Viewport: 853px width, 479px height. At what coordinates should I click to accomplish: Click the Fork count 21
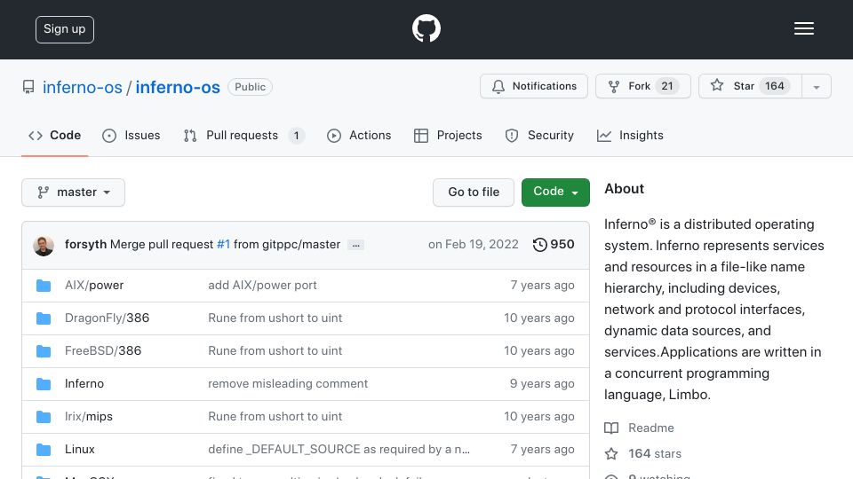click(x=667, y=86)
